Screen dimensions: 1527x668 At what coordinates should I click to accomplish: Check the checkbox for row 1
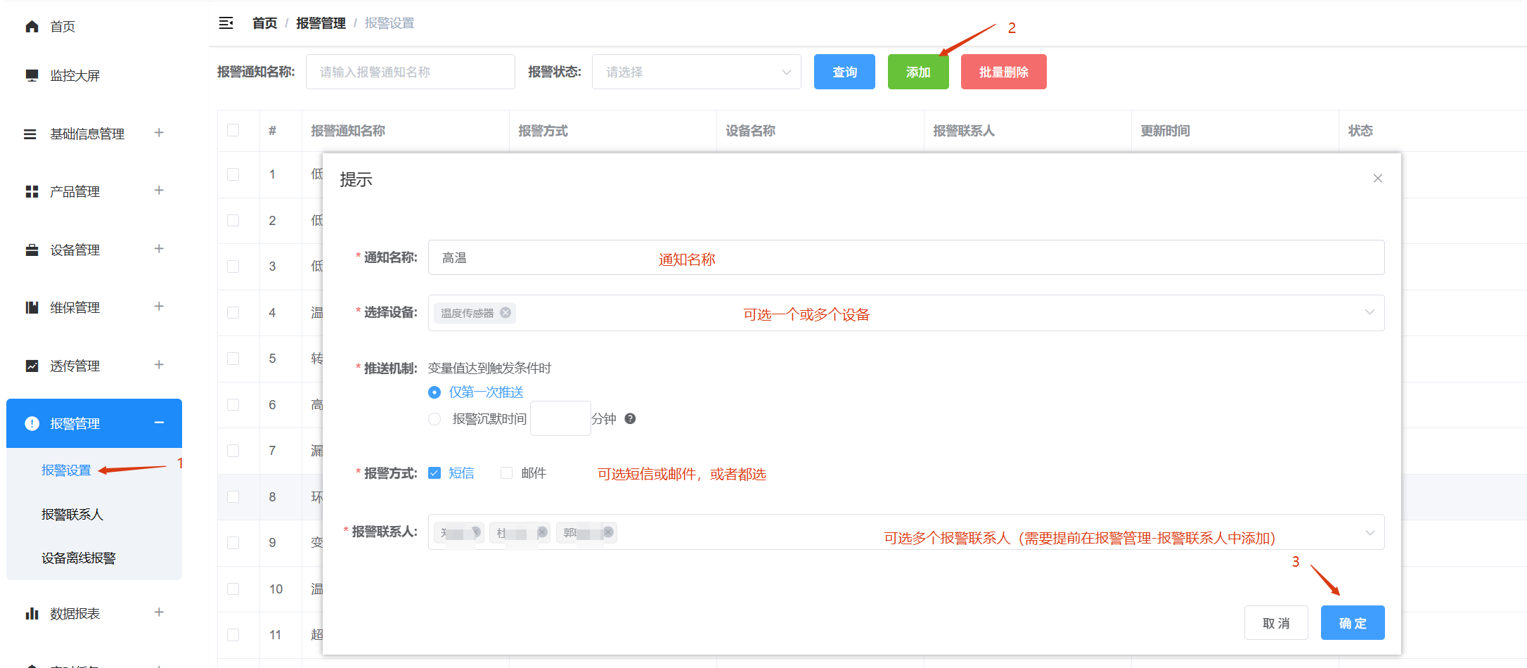pos(233,174)
